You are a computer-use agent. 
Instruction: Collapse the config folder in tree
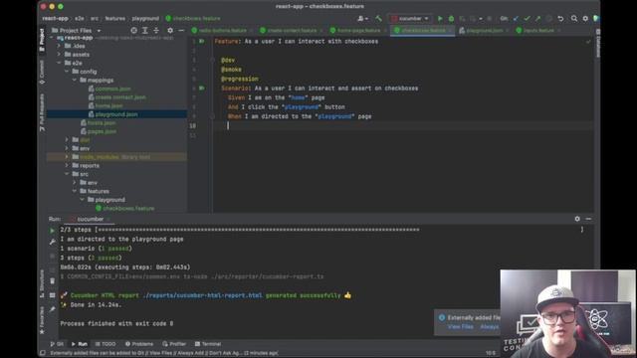[x=67, y=72]
